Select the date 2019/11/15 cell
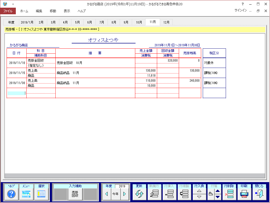The width and height of the screenshot is (270, 203). click(17, 73)
